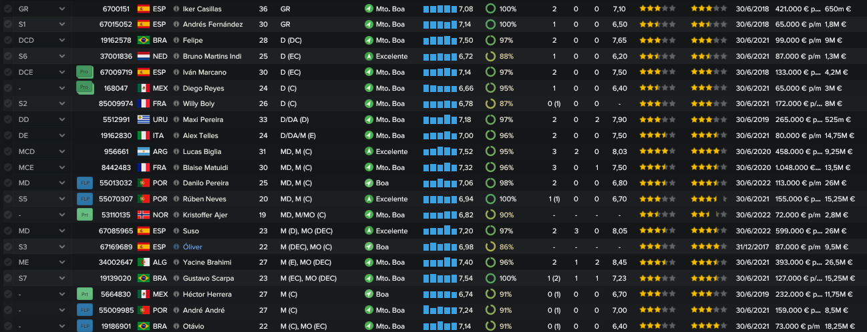Toggle the selection check on Gustavo Scarpa row
The height and width of the screenshot is (332, 867).
(8, 278)
